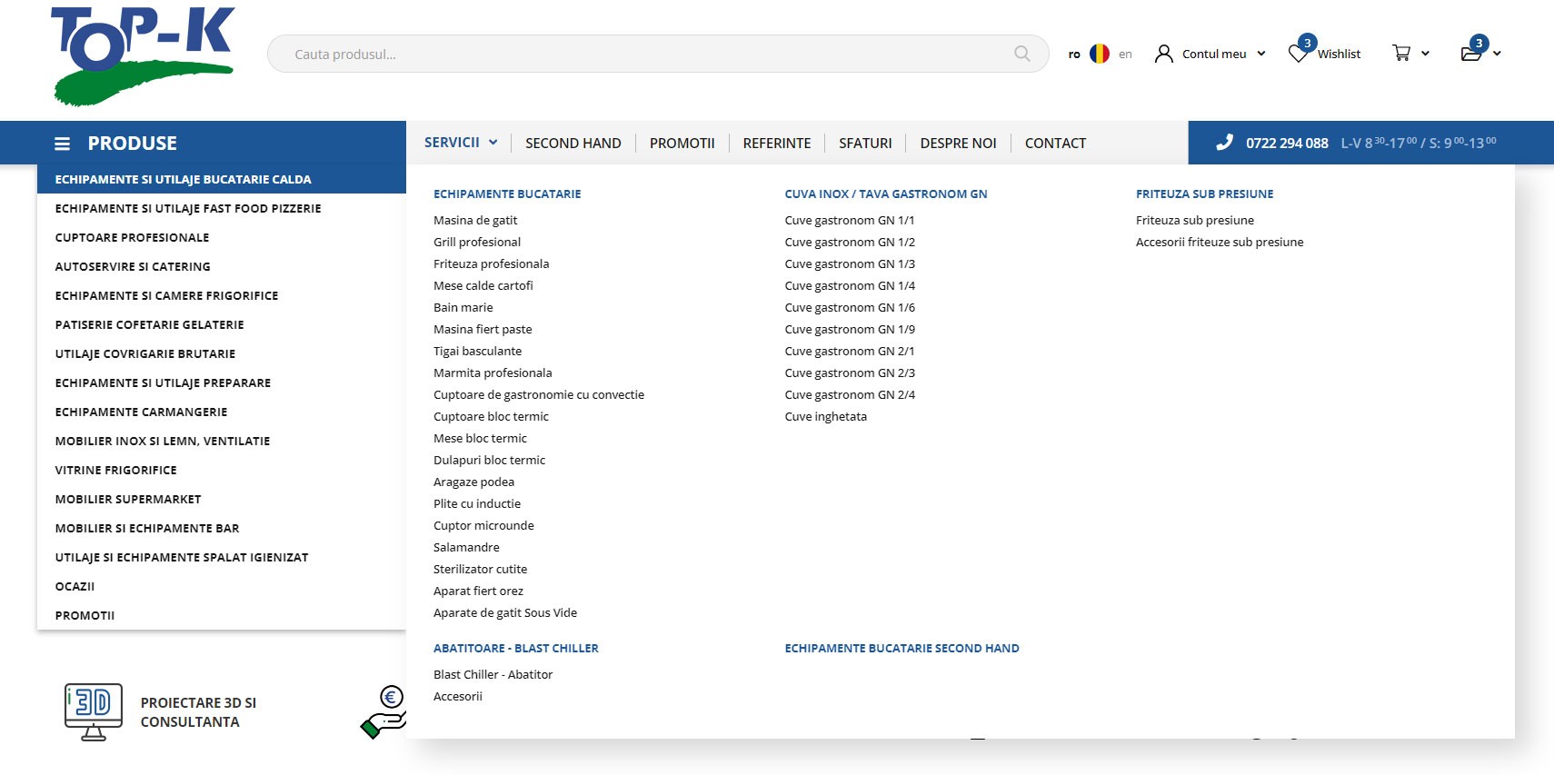Open the Friteuza profesionala link

tap(491, 263)
